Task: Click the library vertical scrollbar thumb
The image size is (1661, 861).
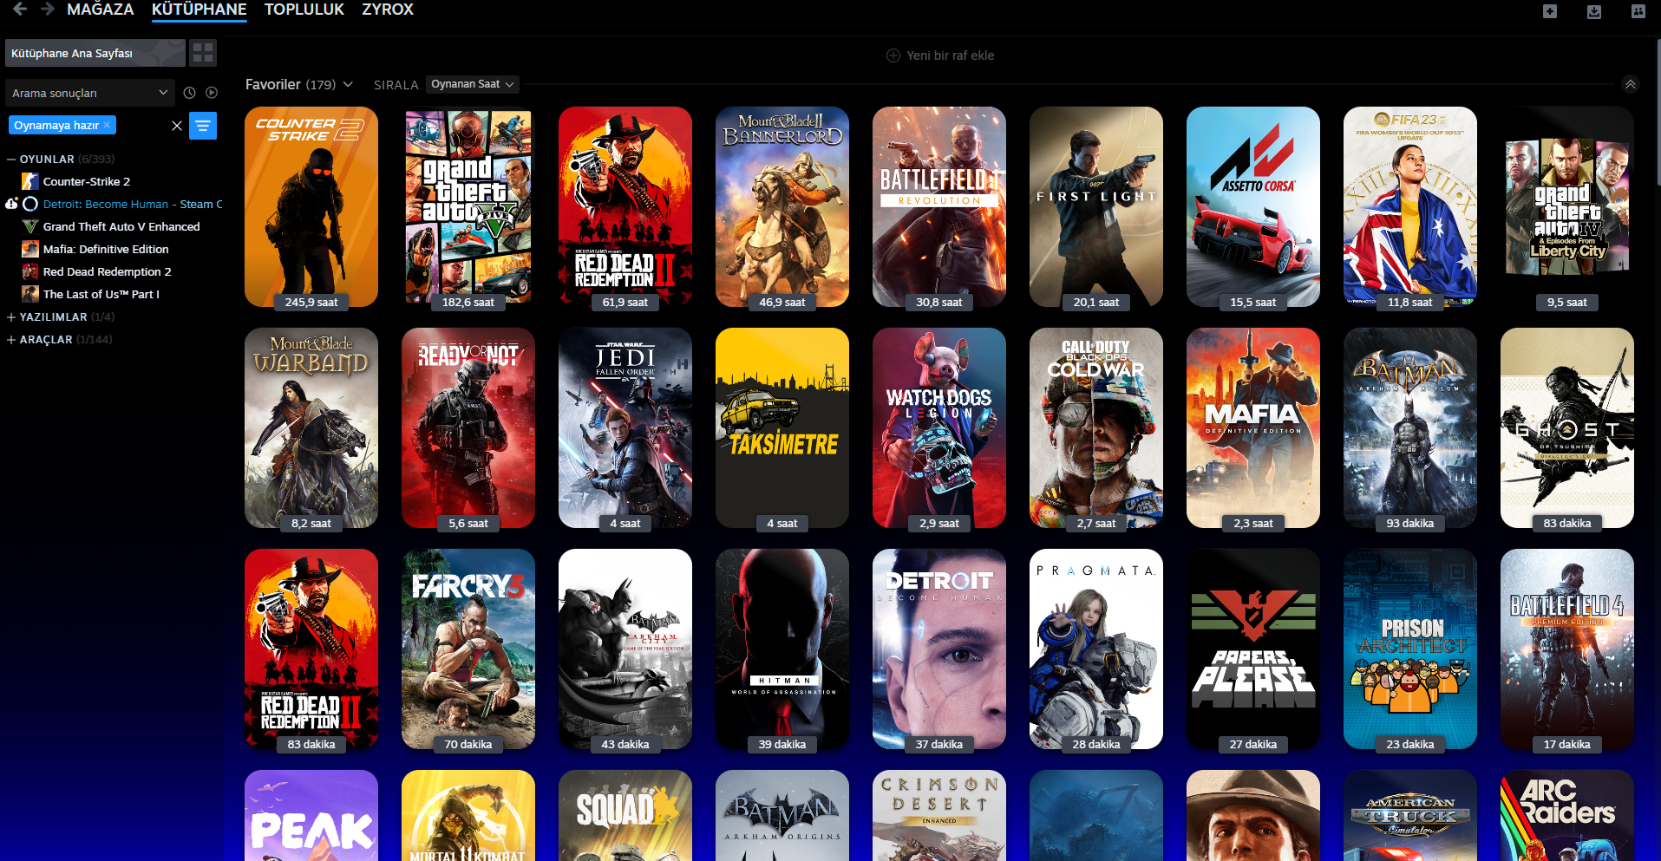Action: point(1658,111)
